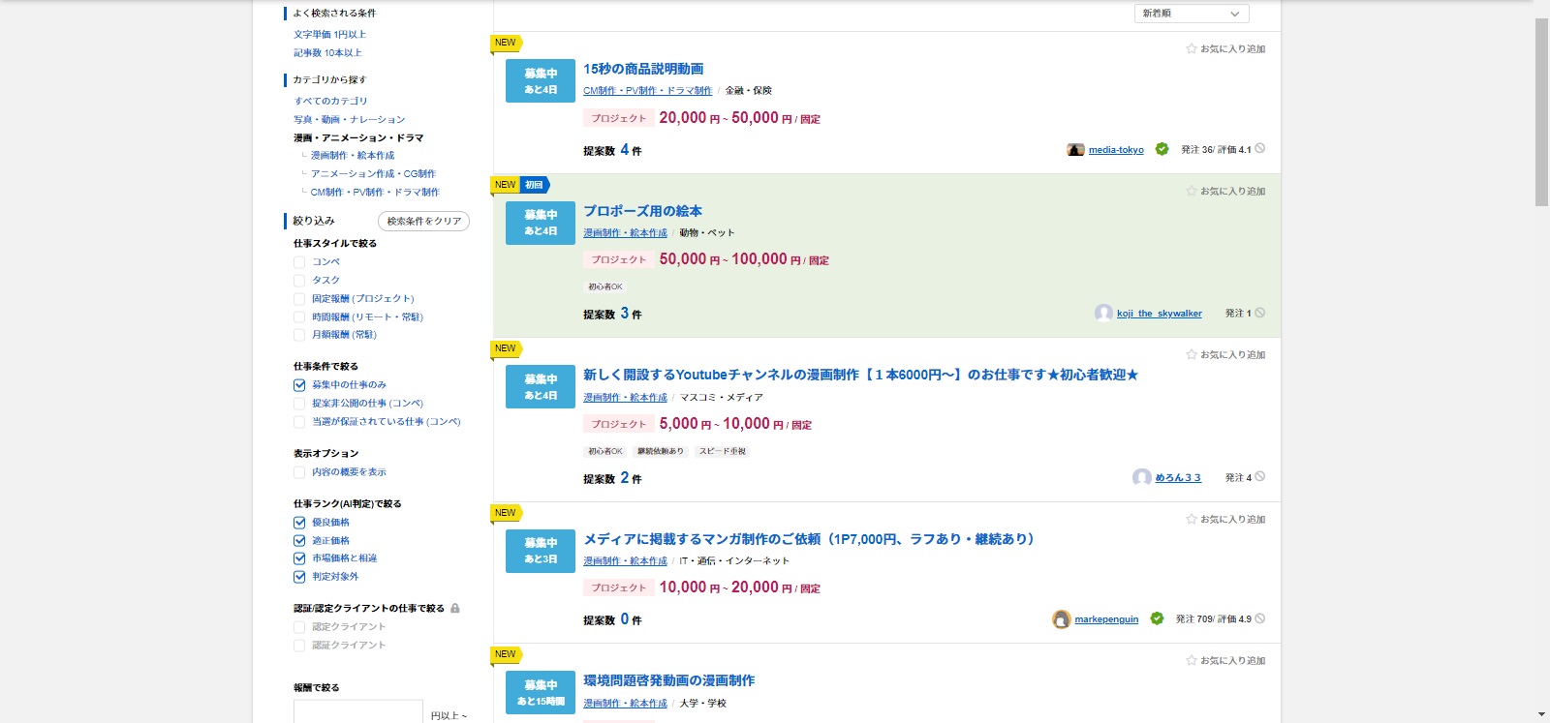Uncheck 市場価格と相違 rank filter
Image resolution: width=1550 pixels, height=723 pixels.
[299, 558]
